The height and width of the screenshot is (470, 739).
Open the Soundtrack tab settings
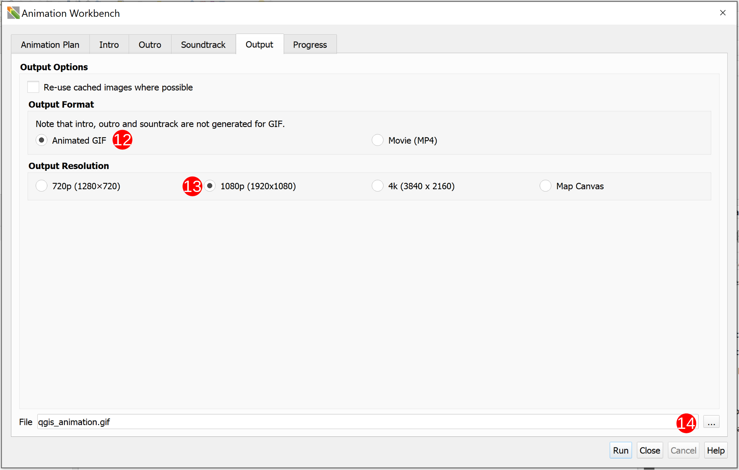click(203, 45)
